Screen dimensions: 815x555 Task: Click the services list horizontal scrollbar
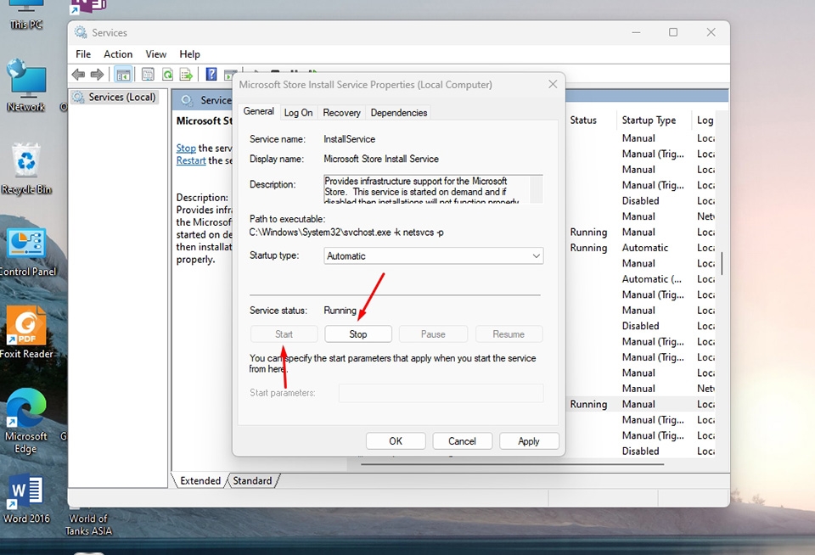(x=512, y=463)
